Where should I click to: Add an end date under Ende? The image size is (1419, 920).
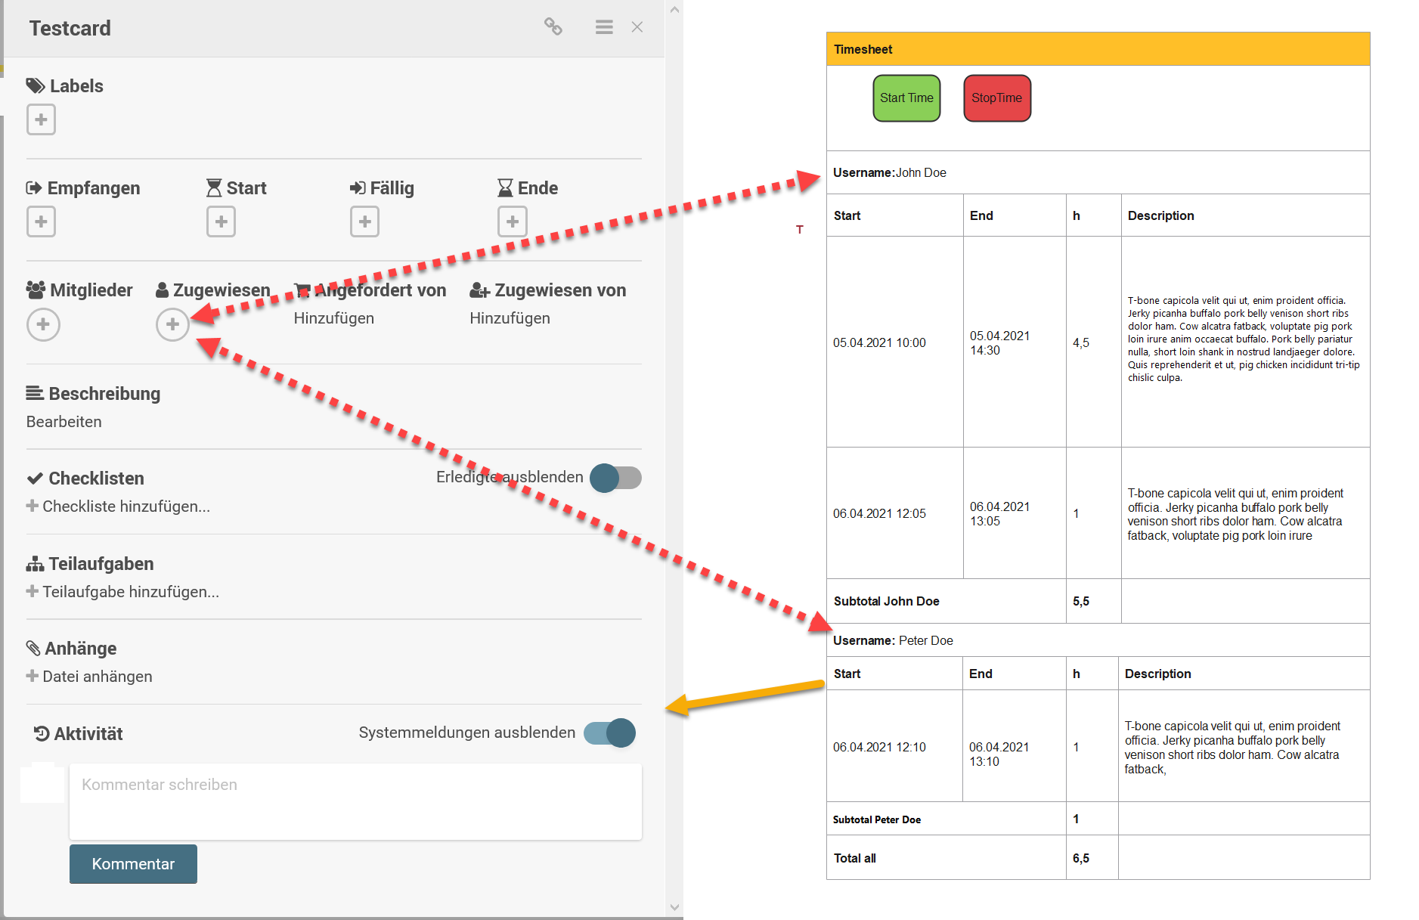click(511, 221)
